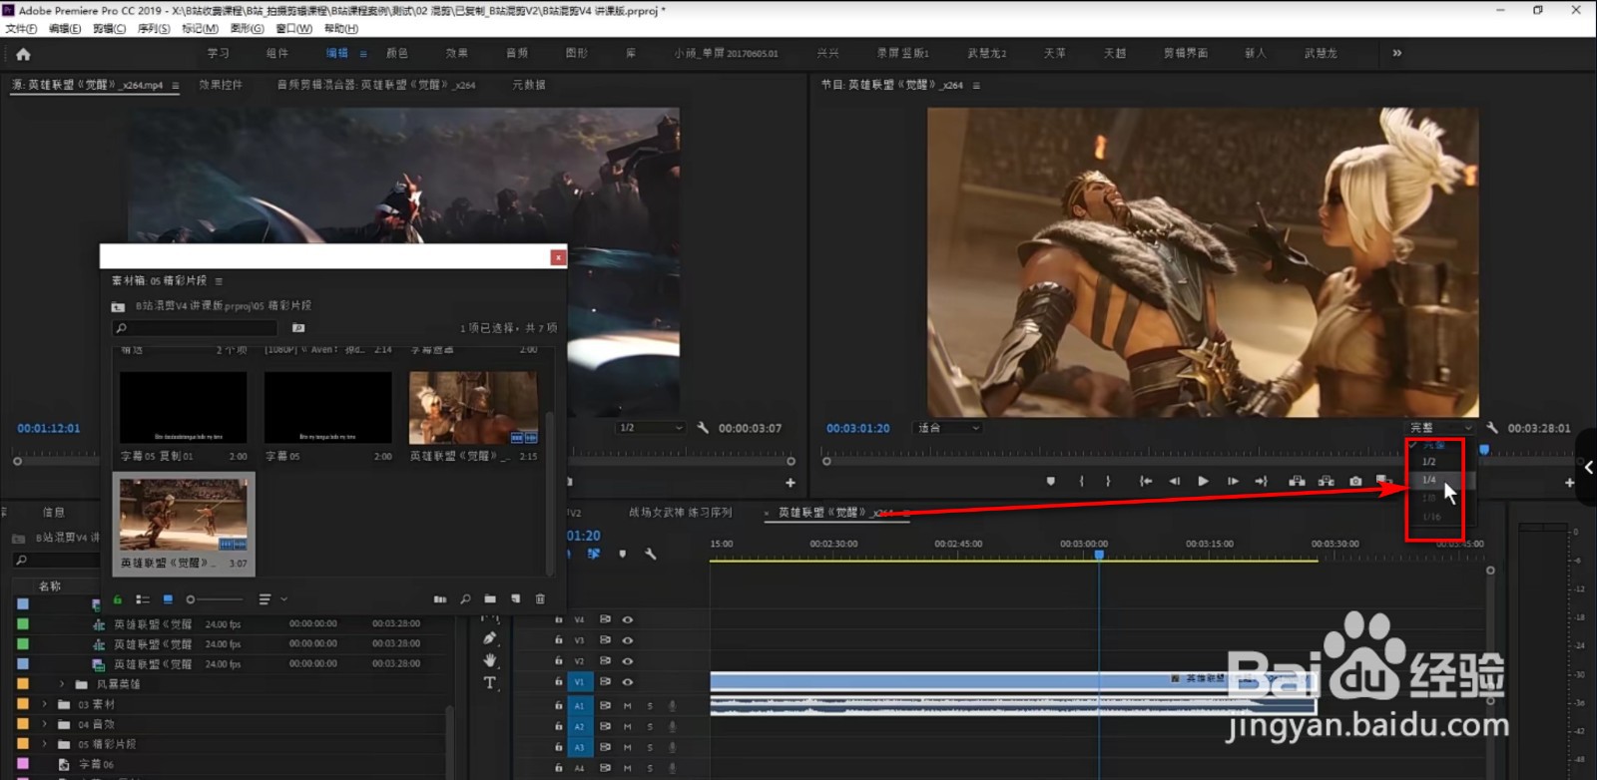Toggle track output eye on V3

628,640
